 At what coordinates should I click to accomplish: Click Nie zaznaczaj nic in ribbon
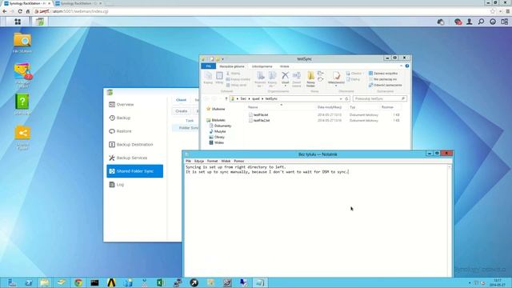pyautogui.click(x=382, y=79)
